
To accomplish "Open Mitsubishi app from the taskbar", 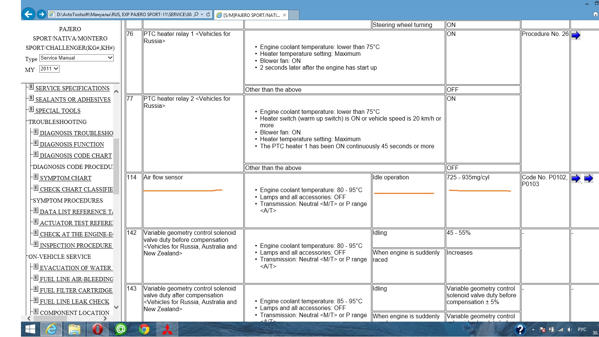I will coord(167,330).
